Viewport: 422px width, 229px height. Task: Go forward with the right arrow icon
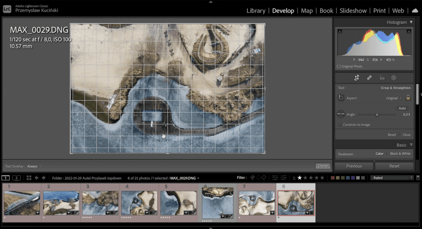tap(43, 178)
